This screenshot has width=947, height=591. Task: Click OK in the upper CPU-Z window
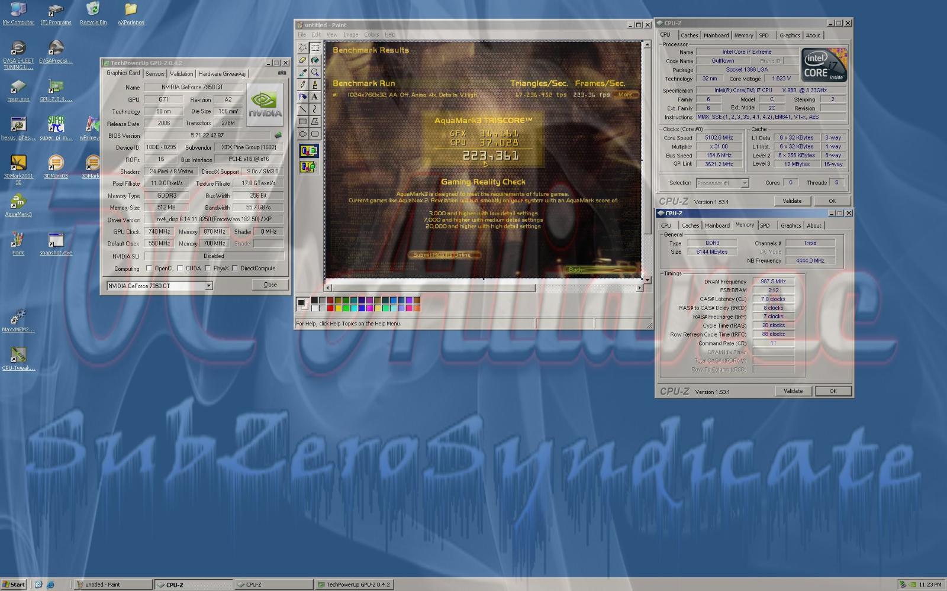(x=832, y=201)
